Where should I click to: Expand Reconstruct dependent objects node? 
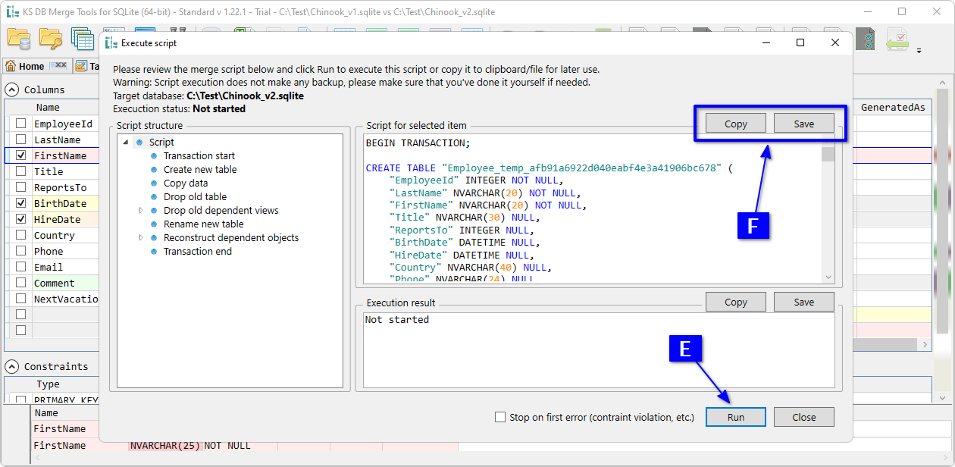tap(141, 238)
